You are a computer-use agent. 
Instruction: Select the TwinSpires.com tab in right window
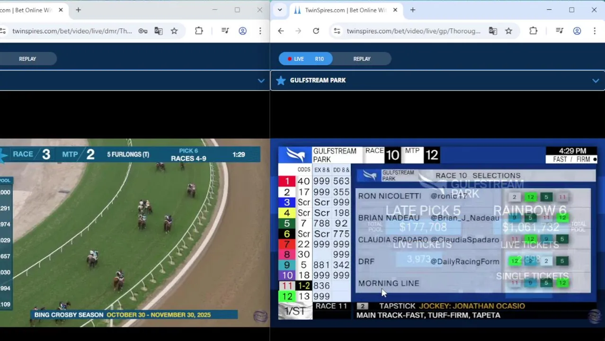point(346,10)
